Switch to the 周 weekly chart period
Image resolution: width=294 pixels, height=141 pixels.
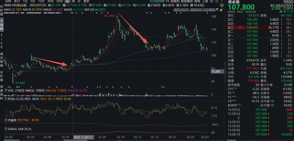point(73,1)
